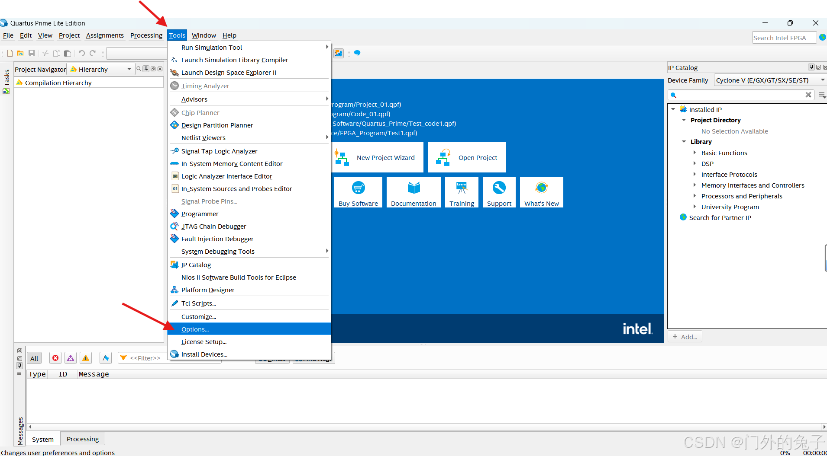The width and height of the screenshot is (827, 456).
Task: Open In-System Sources and Probes Editor
Action: pos(249,189)
